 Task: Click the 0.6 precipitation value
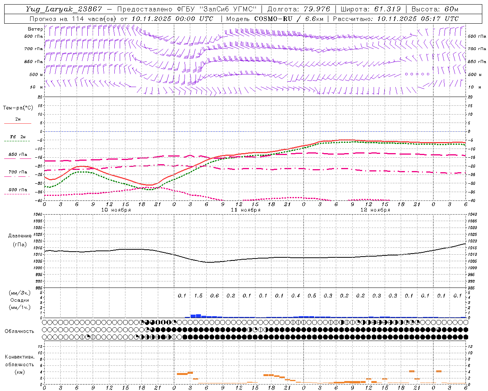(215, 296)
